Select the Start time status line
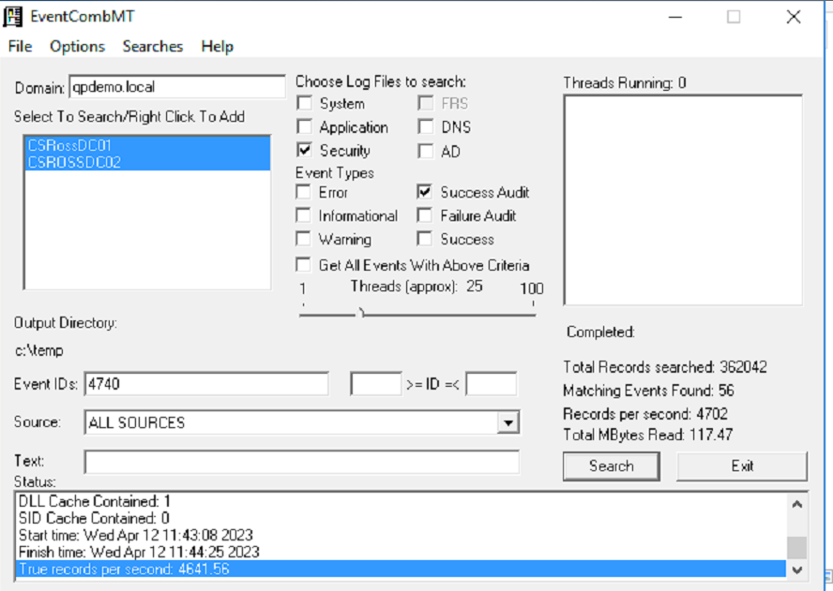This screenshot has width=833, height=591. (x=402, y=535)
